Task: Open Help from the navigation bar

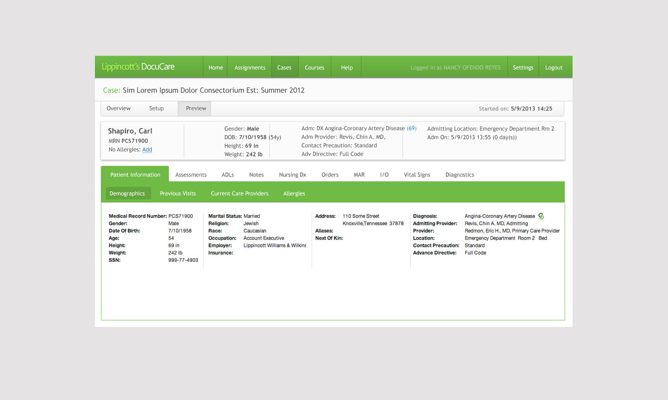Action: pos(346,67)
